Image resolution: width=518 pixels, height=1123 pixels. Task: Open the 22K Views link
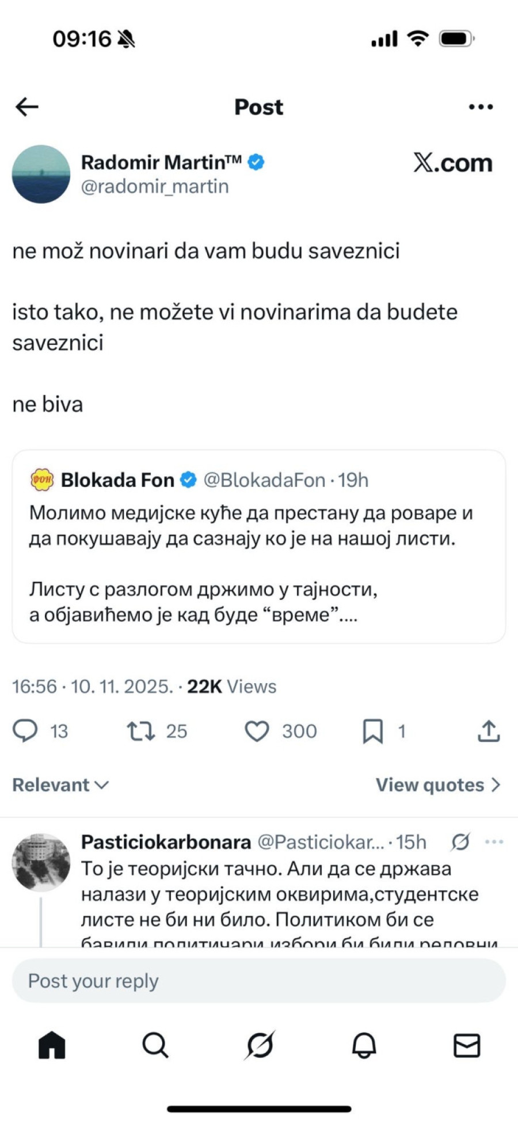pos(230,686)
